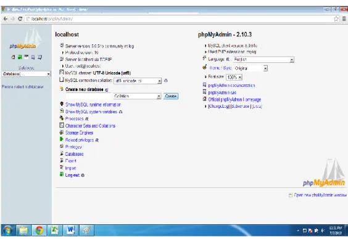The image size is (348, 239).
Task: Open the ChangeLog link
Action: [219, 107]
